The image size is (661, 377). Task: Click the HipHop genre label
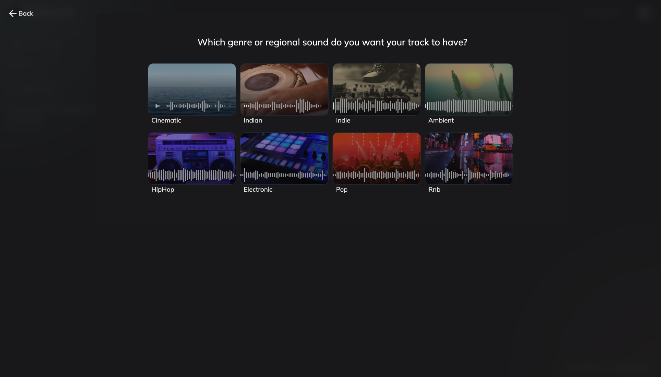pyautogui.click(x=163, y=189)
